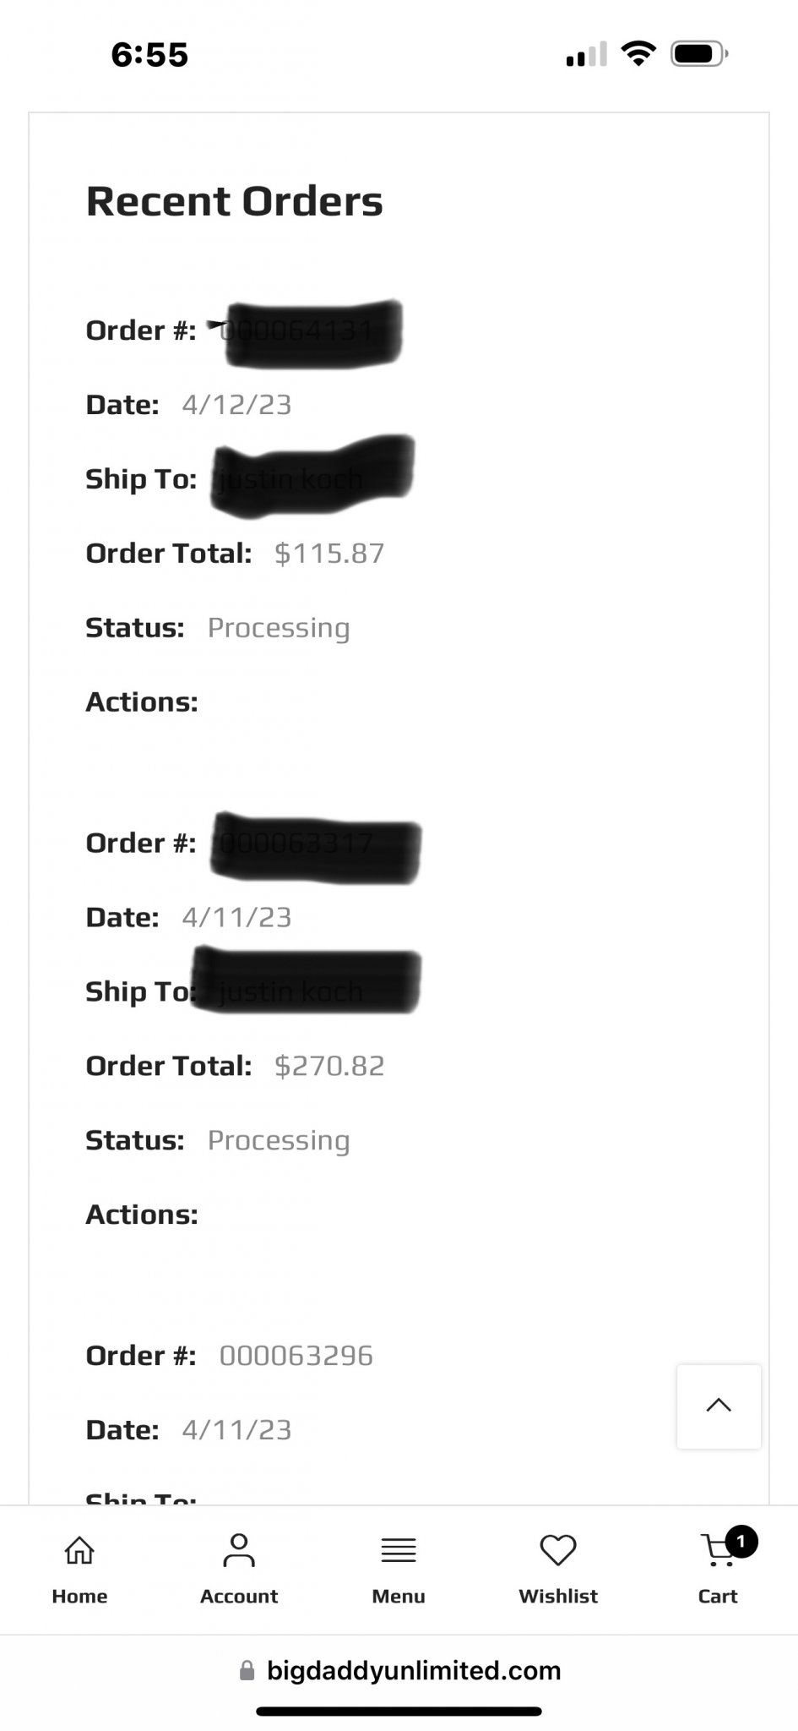Viewport: 798px width, 1731px height.
Task: Click the Recent Orders heading
Action: pyautogui.click(x=235, y=201)
